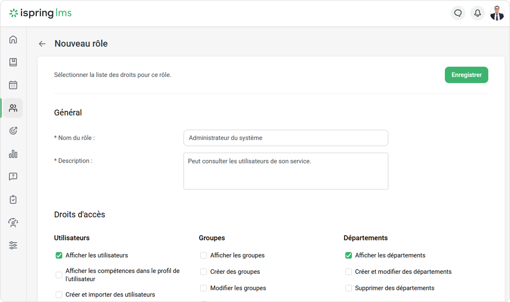Open the question message icon in sidebar
Screen dimensions: 510x302
click(x=13, y=177)
